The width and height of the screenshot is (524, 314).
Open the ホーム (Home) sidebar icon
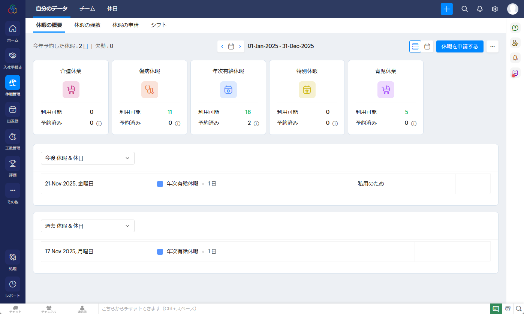point(13,29)
